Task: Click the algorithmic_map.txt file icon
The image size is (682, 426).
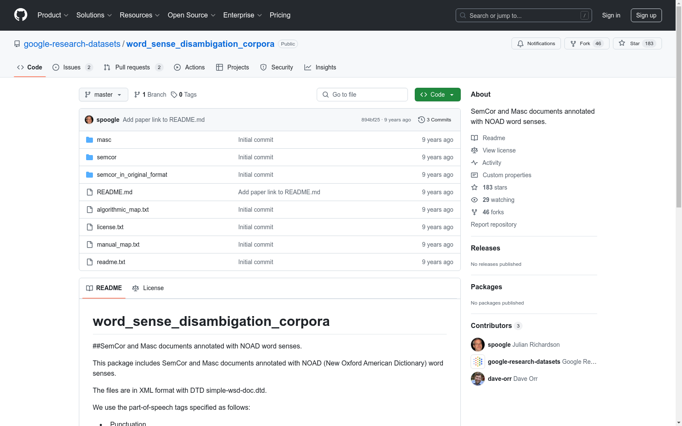Action: [90, 210]
